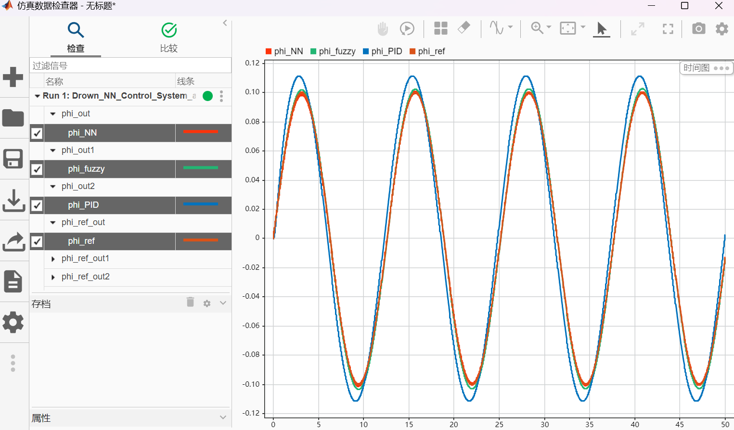Expand the phi_ref_out1 tree node

pyautogui.click(x=53, y=259)
